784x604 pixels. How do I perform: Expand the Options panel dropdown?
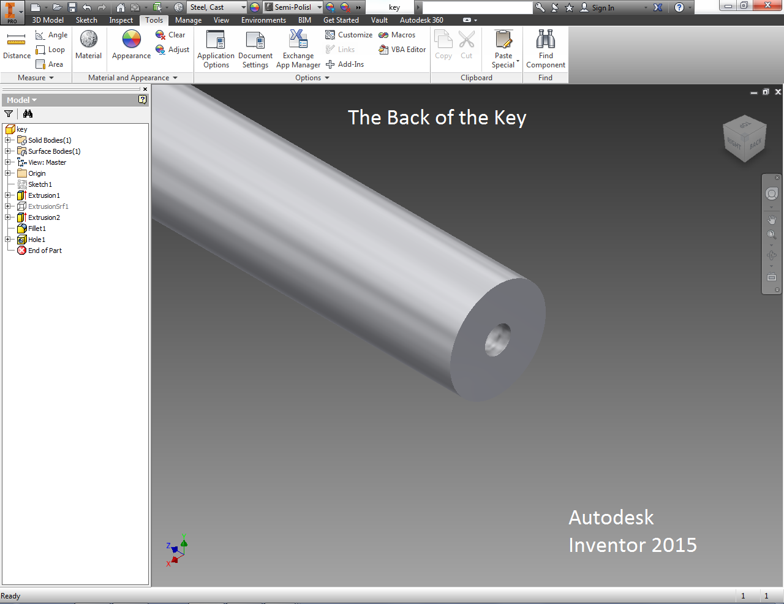pos(312,78)
